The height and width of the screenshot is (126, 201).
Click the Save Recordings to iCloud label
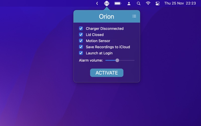tap(108, 47)
